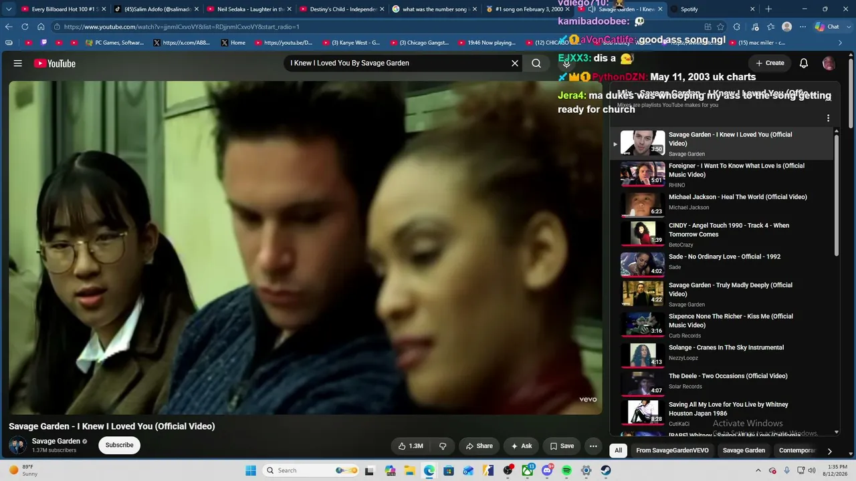Open File Explorer from the taskbar
856x481 pixels.
coord(409,470)
